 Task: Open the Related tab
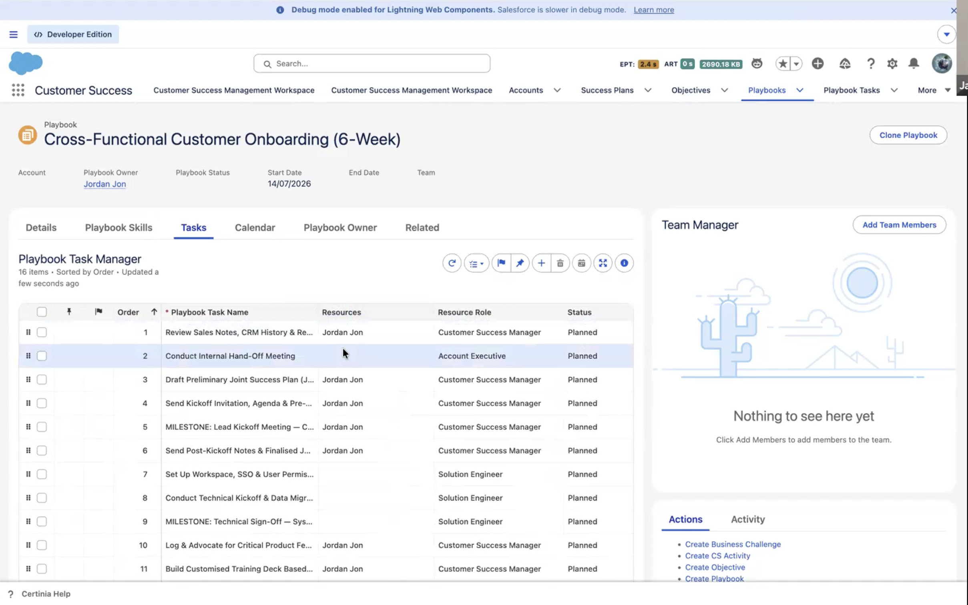pos(422,227)
